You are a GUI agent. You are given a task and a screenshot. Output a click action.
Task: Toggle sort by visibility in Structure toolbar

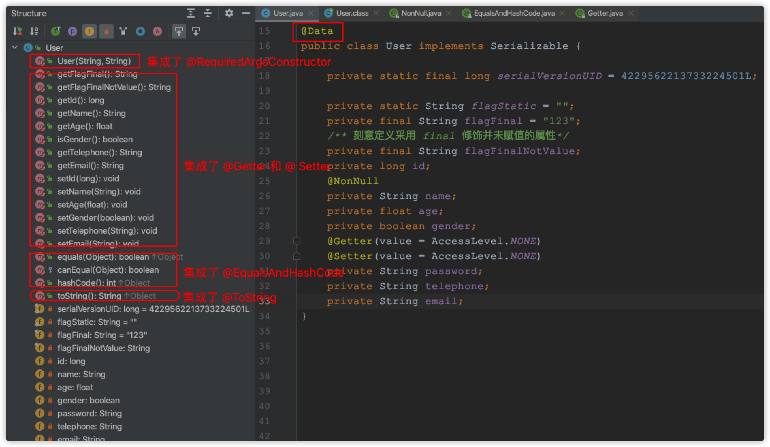tap(17, 31)
